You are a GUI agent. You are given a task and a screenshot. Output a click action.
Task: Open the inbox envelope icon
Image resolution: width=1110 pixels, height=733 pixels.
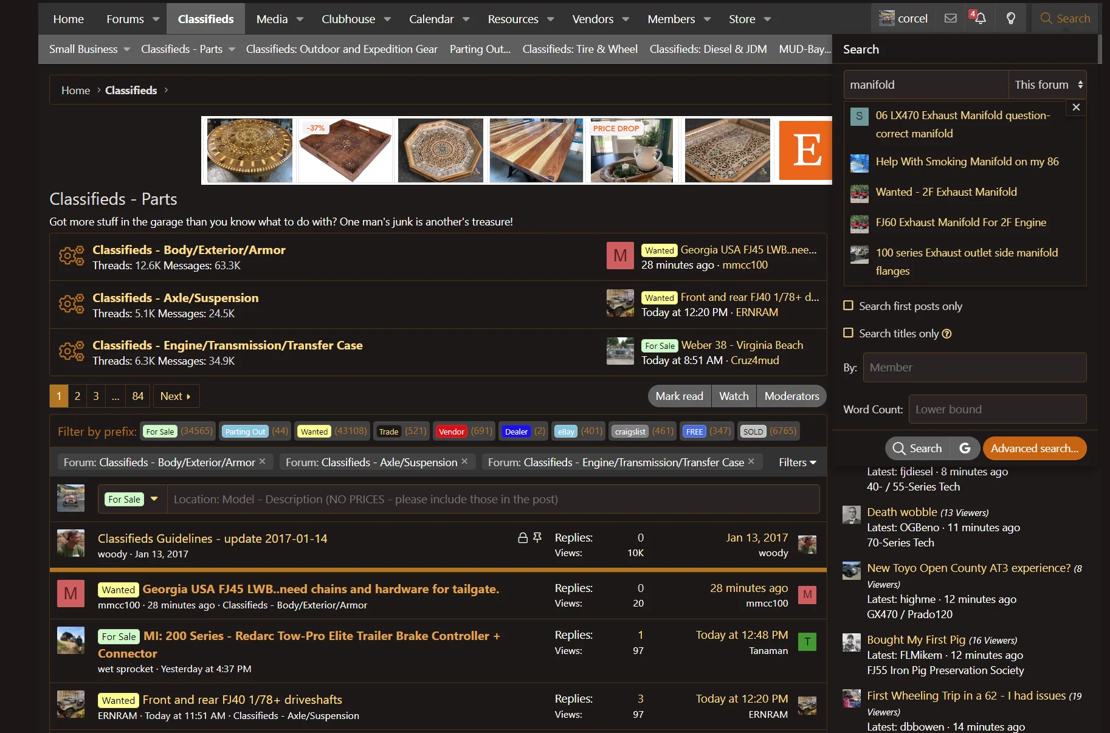click(x=951, y=18)
